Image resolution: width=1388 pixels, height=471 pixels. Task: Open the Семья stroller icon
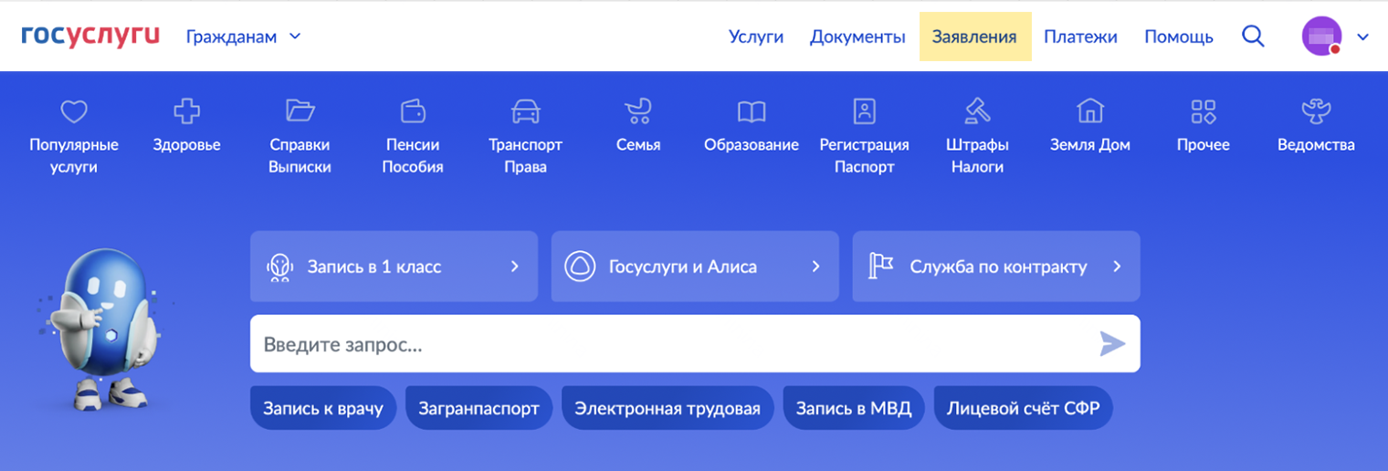tap(638, 111)
